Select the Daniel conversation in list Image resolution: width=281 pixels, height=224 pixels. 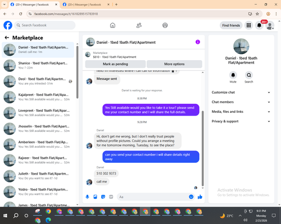coord(38,50)
